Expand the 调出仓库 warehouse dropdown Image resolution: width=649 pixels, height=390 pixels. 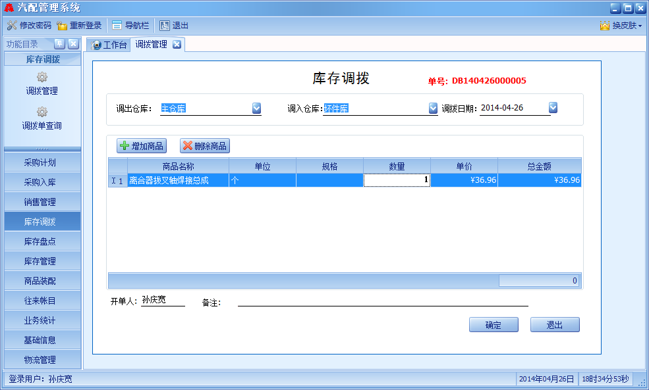point(257,109)
